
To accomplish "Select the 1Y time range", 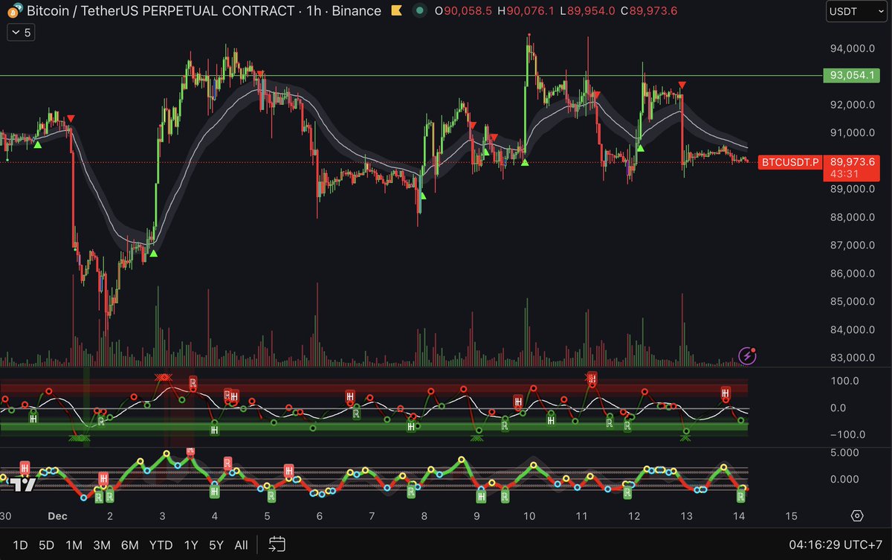I will [x=191, y=545].
